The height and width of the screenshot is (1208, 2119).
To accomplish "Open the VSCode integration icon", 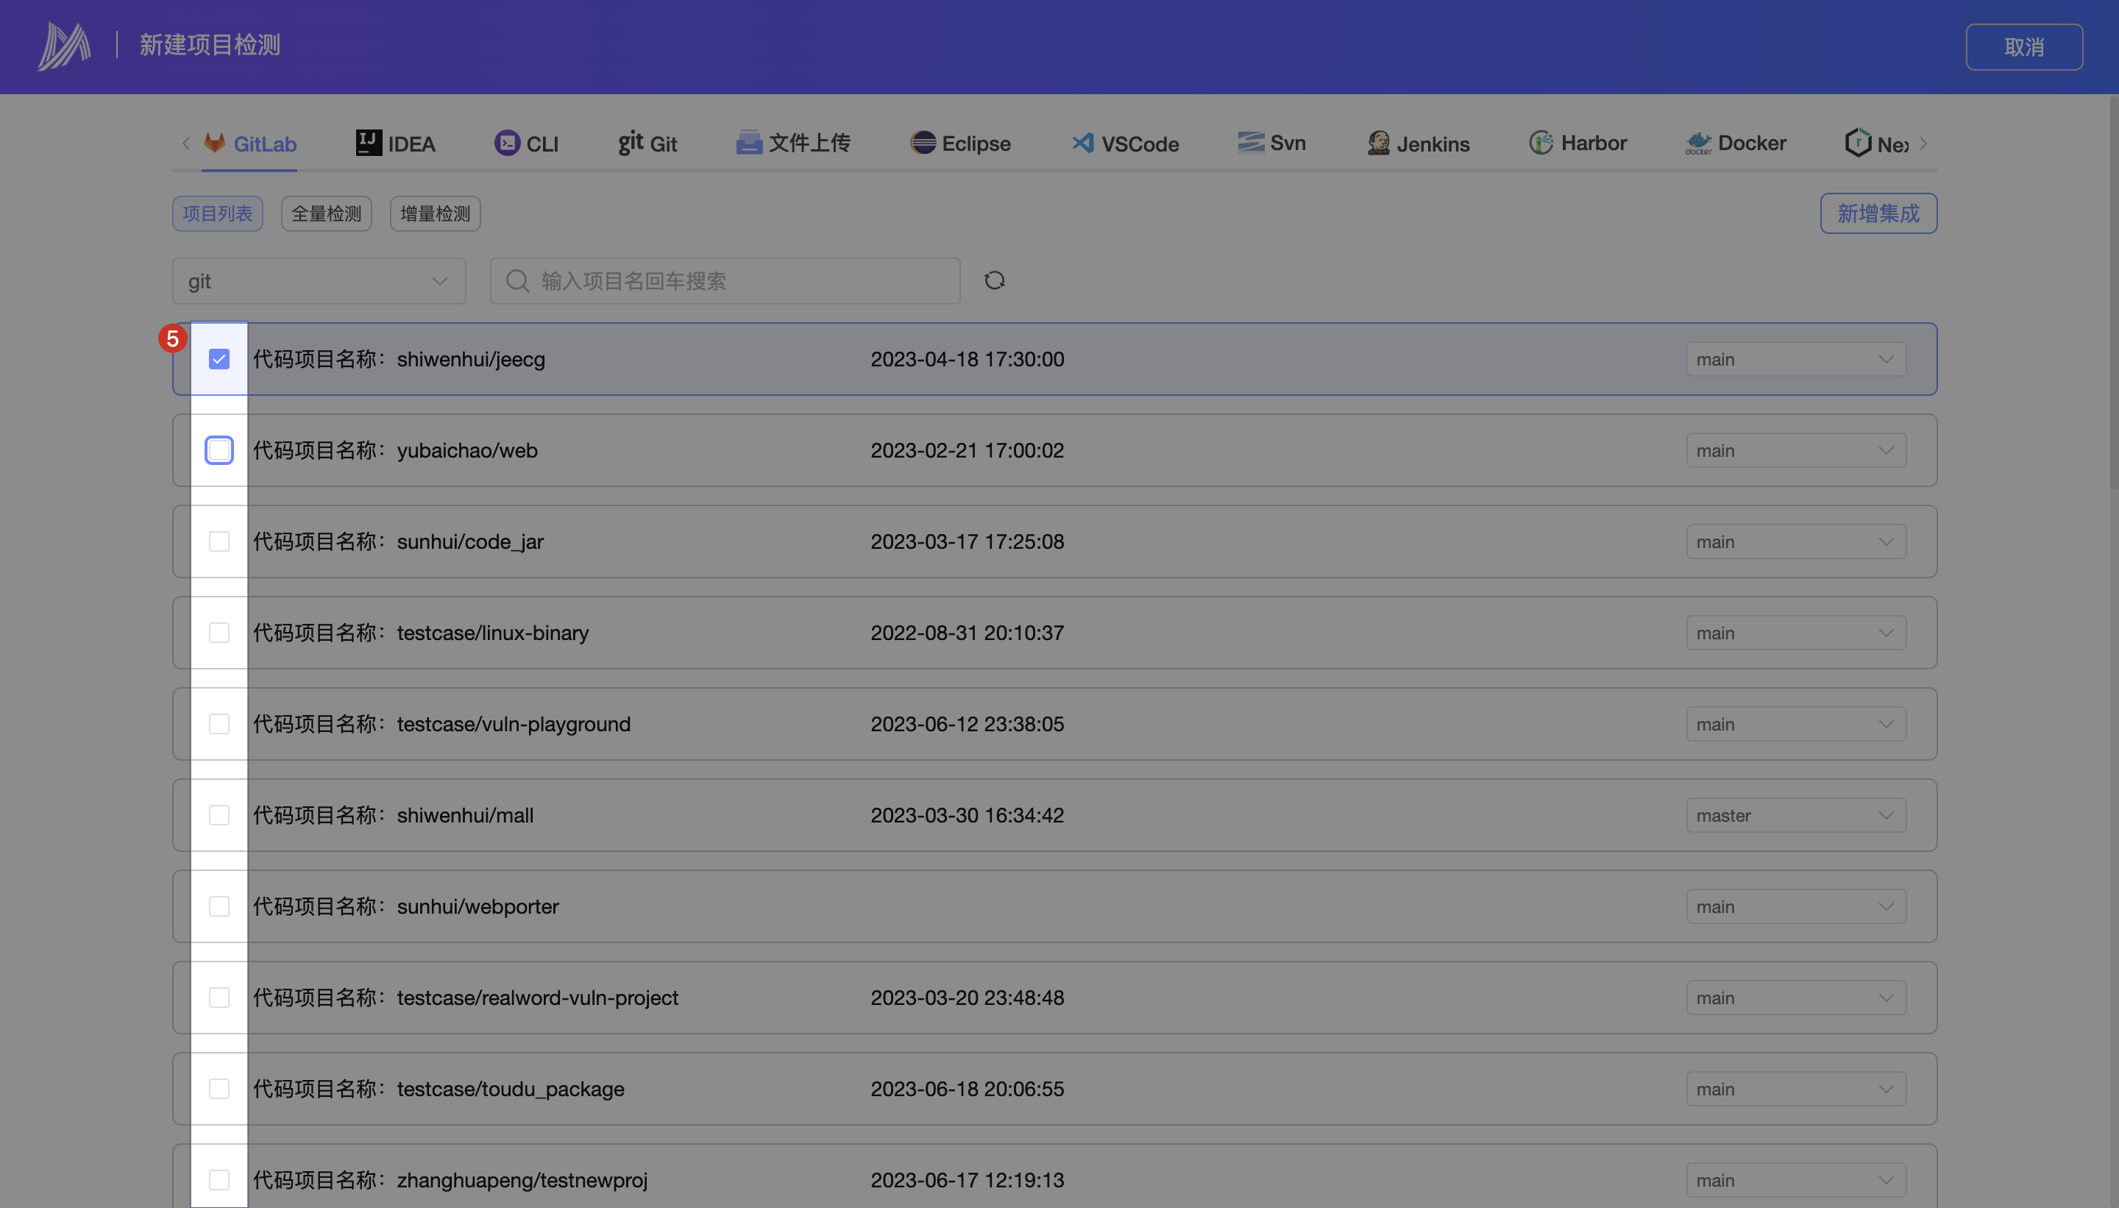I will (1082, 143).
